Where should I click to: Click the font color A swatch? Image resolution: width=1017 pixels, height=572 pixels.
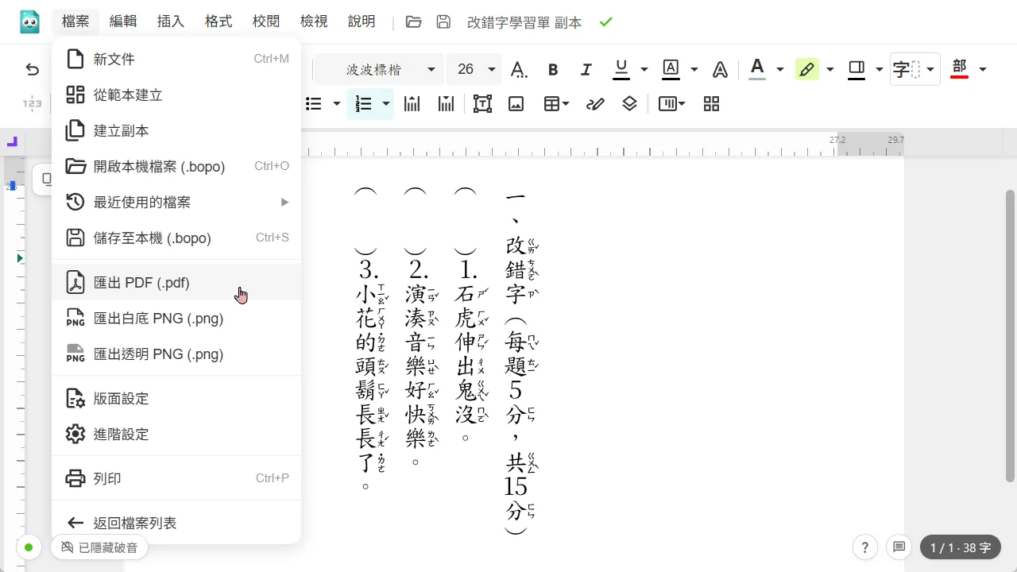pyautogui.click(x=757, y=70)
